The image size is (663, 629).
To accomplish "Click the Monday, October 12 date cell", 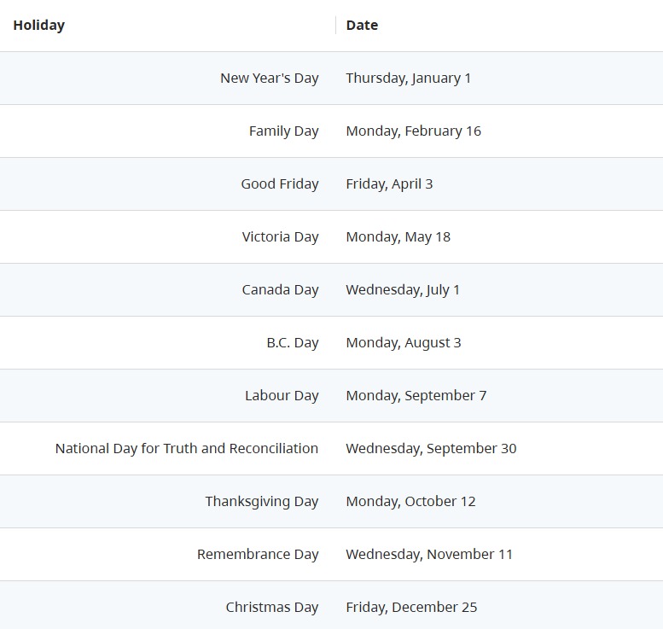I will point(410,502).
